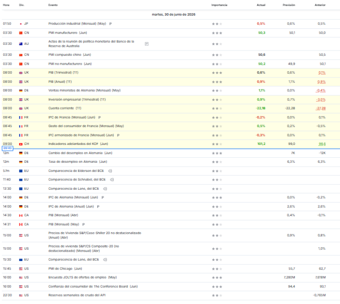Click importance stars for PMI manufacturero

point(217,33)
